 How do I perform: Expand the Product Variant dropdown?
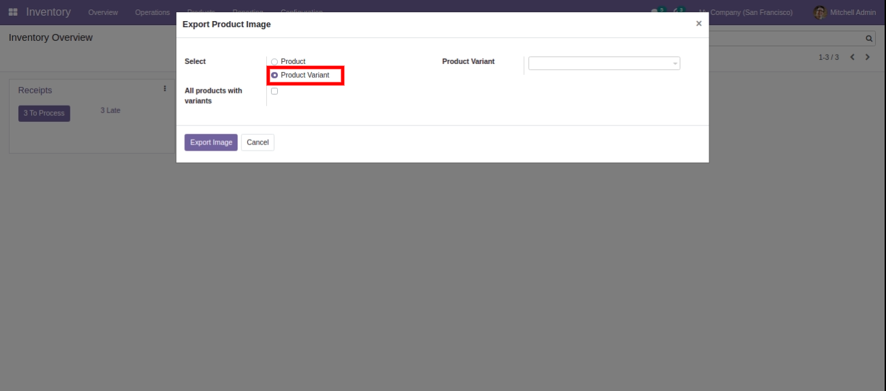pyautogui.click(x=603, y=63)
